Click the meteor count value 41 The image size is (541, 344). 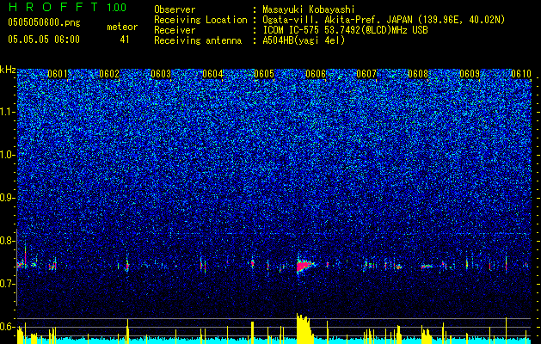tap(124, 40)
